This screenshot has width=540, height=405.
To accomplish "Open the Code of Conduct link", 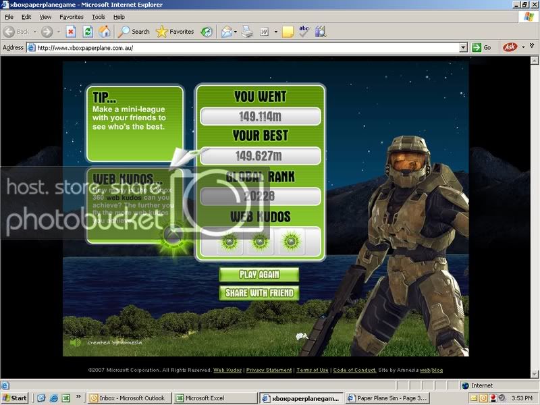I will [354, 370].
